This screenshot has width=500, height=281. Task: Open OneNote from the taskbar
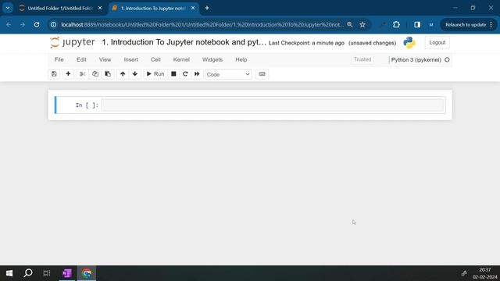[67, 273]
